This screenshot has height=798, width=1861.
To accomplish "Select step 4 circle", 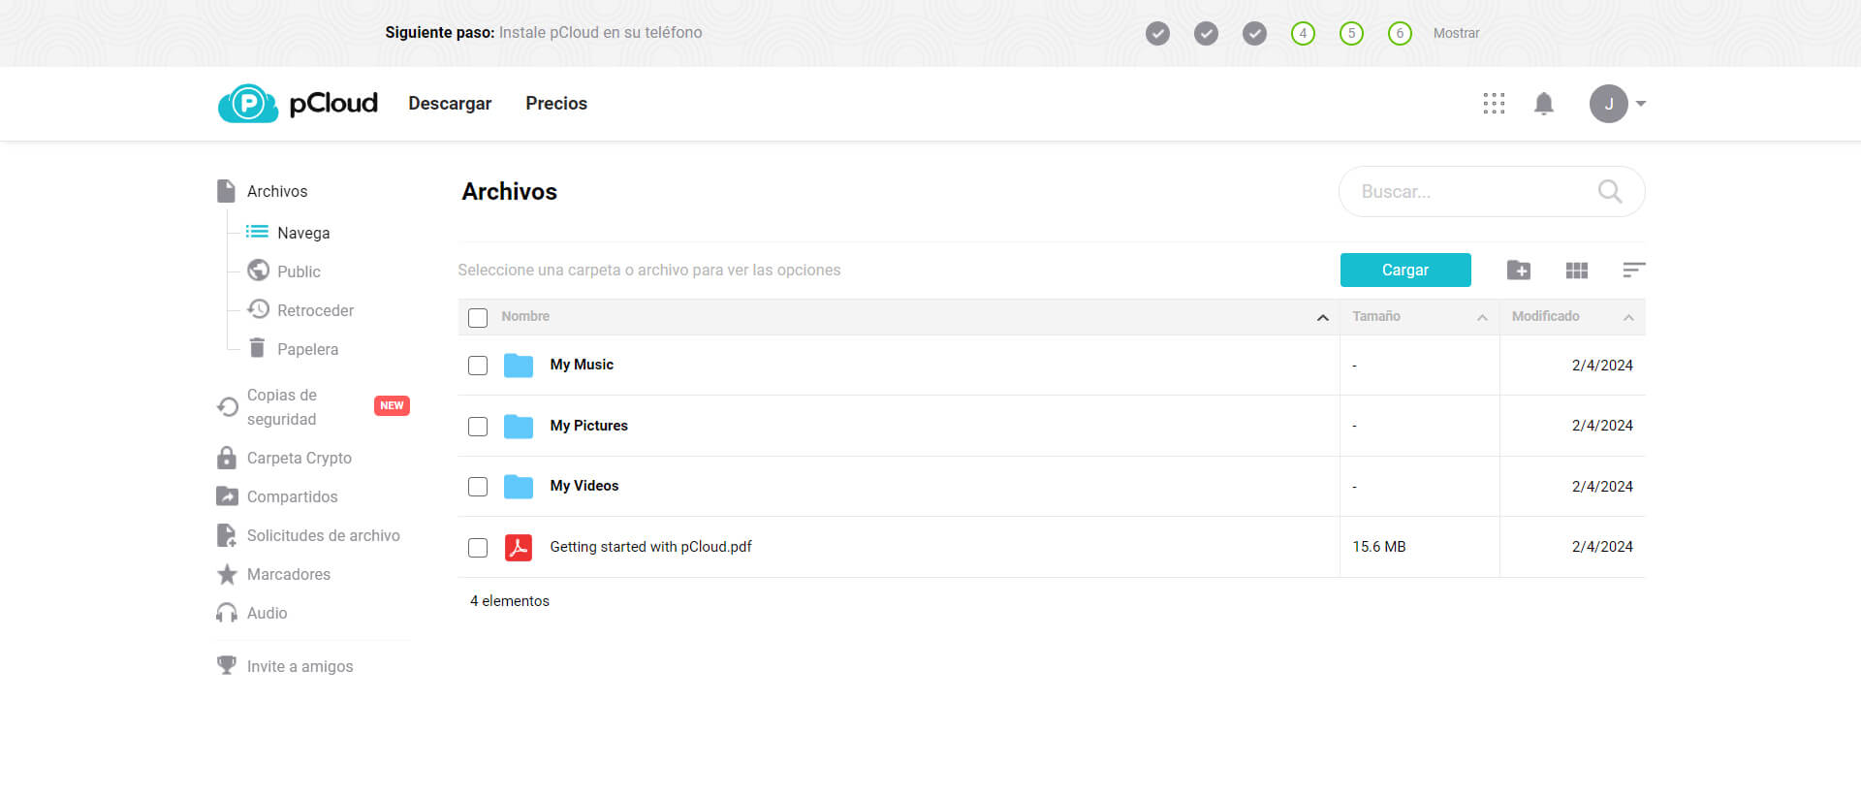I will tap(1303, 34).
